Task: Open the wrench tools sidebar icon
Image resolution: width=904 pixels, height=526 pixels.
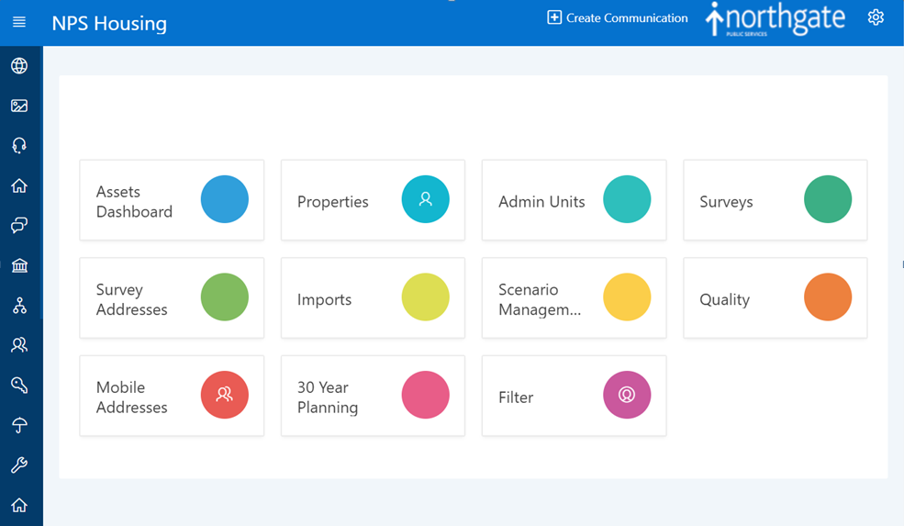Action: click(x=19, y=464)
